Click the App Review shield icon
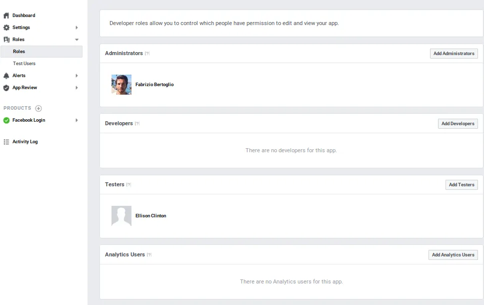This screenshot has width=484, height=305. (x=6, y=88)
